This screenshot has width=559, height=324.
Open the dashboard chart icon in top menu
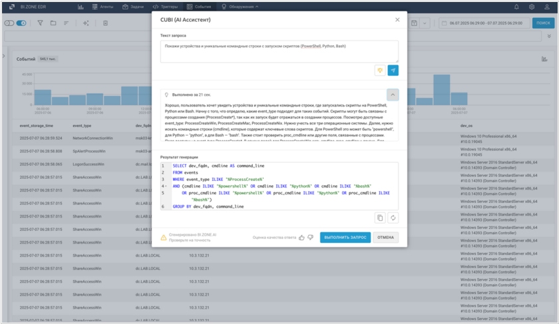pyautogui.click(x=81, y=7)
